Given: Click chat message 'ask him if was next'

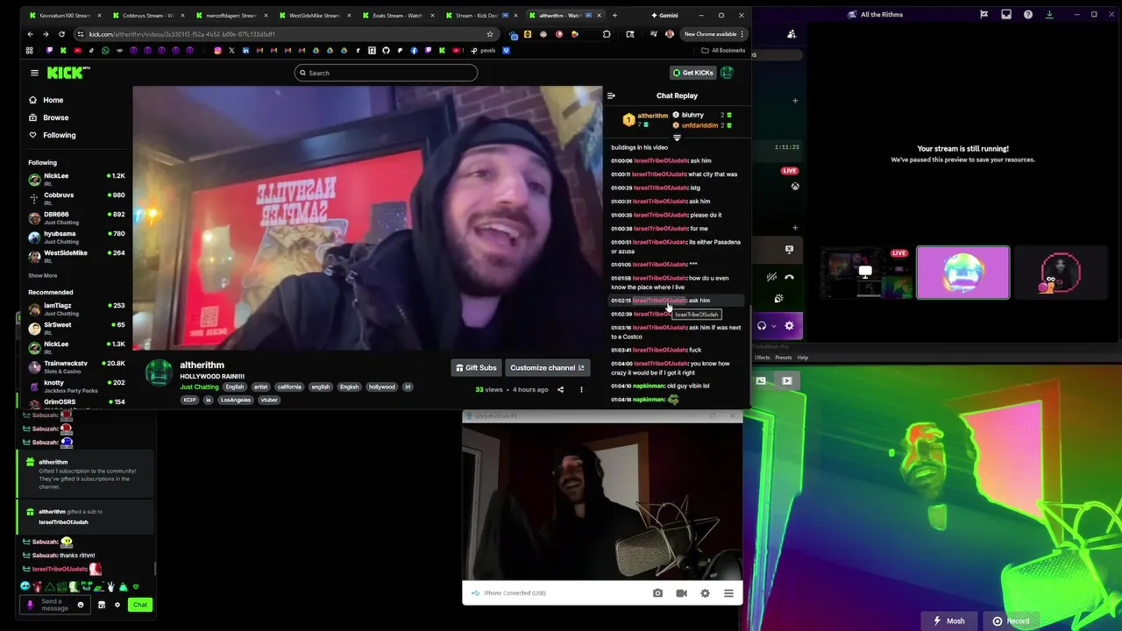Looking at the screenshot, I should click(x=676, y=331).
